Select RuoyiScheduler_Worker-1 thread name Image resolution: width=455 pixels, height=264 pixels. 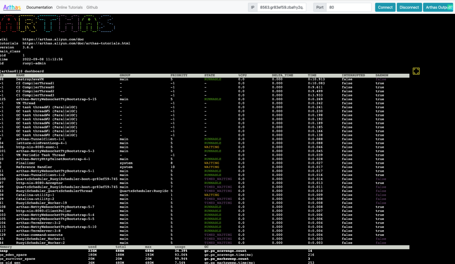pos(40,239)
